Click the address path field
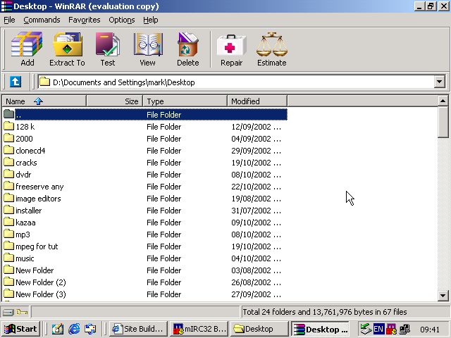 236,82
